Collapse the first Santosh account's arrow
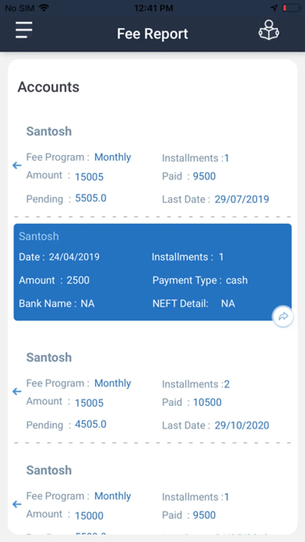The width and height of the screenshot is (305, 542). coord(17,166)
